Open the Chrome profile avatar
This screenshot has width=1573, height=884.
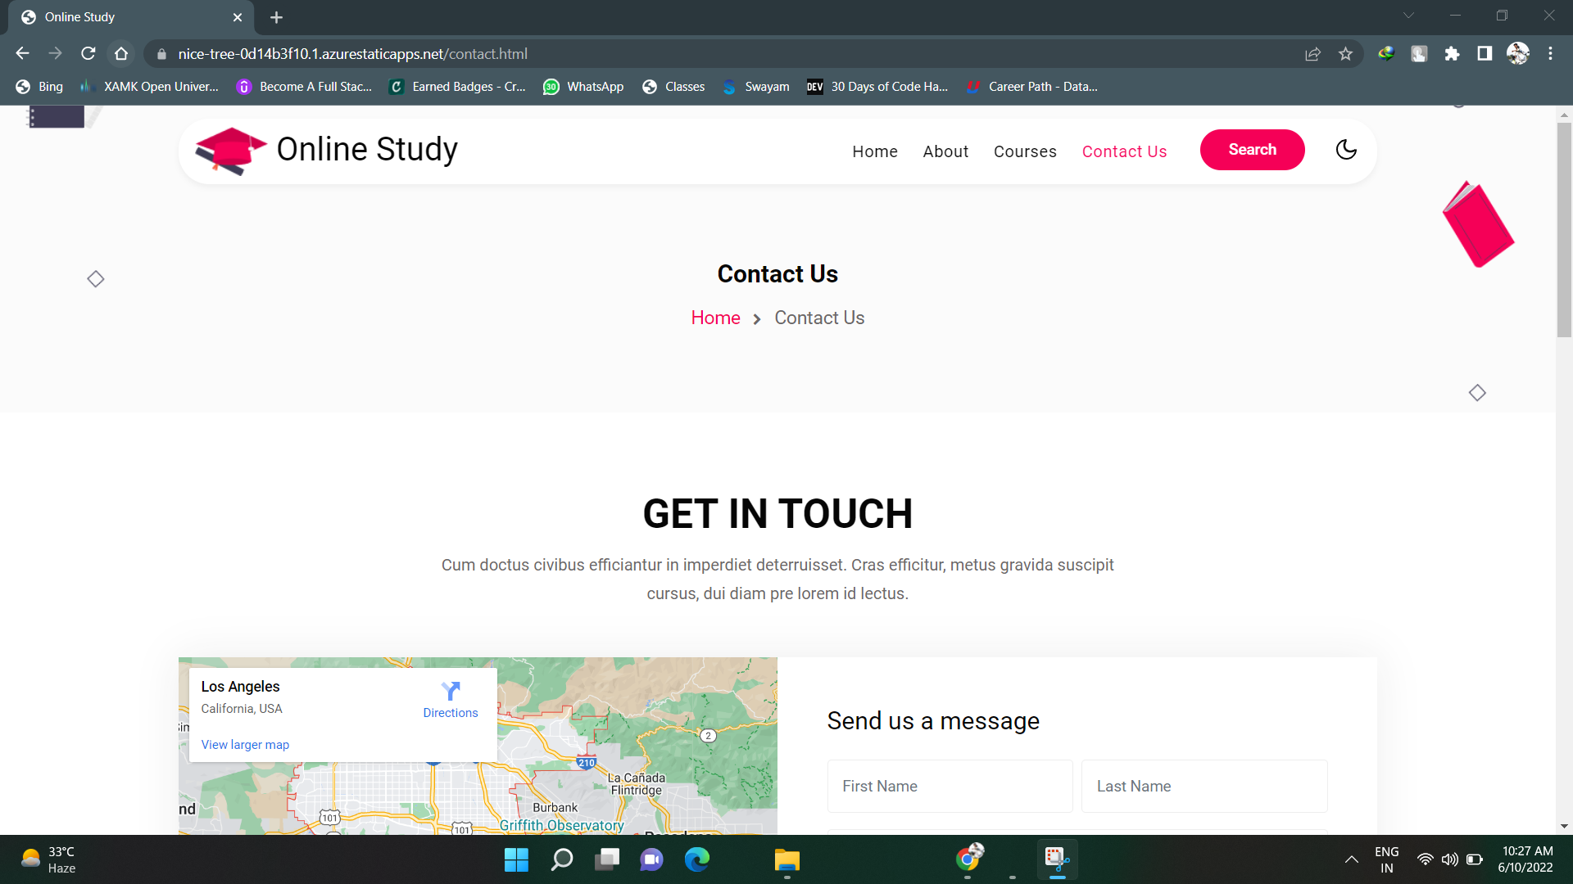coord(1517,54)
